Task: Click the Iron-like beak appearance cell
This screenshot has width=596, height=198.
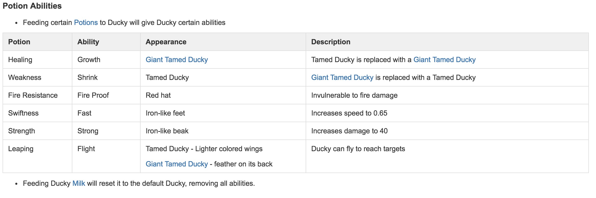Action: [x=167, y=131]
